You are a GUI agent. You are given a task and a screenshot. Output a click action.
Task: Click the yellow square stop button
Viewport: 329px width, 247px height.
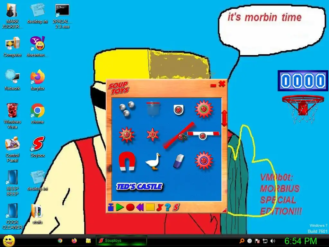(150, 207)
